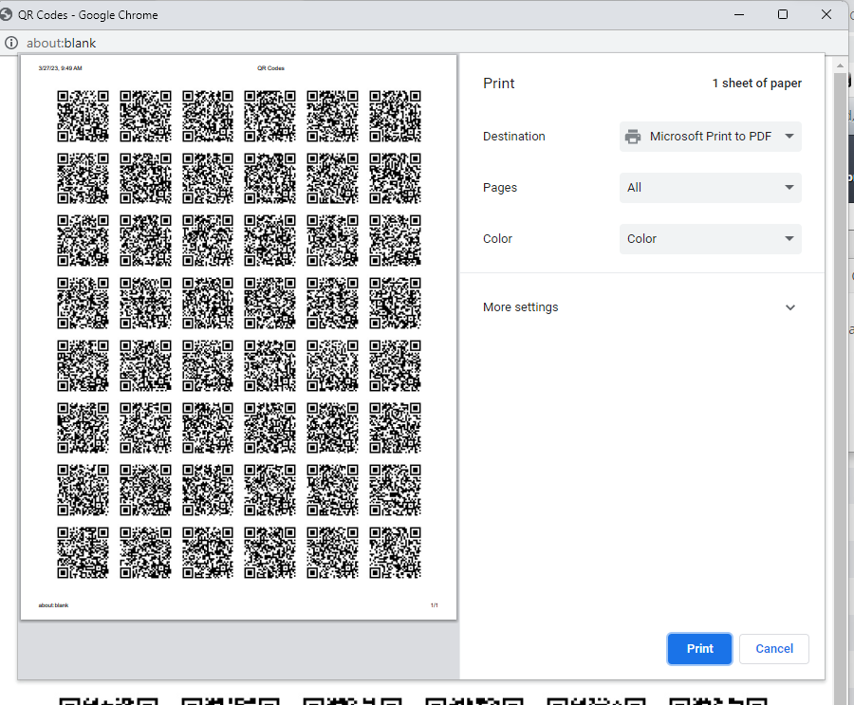
Task: Close the QR Codes Chrome window
Action: pyautogui.click(x=826, y=15)
